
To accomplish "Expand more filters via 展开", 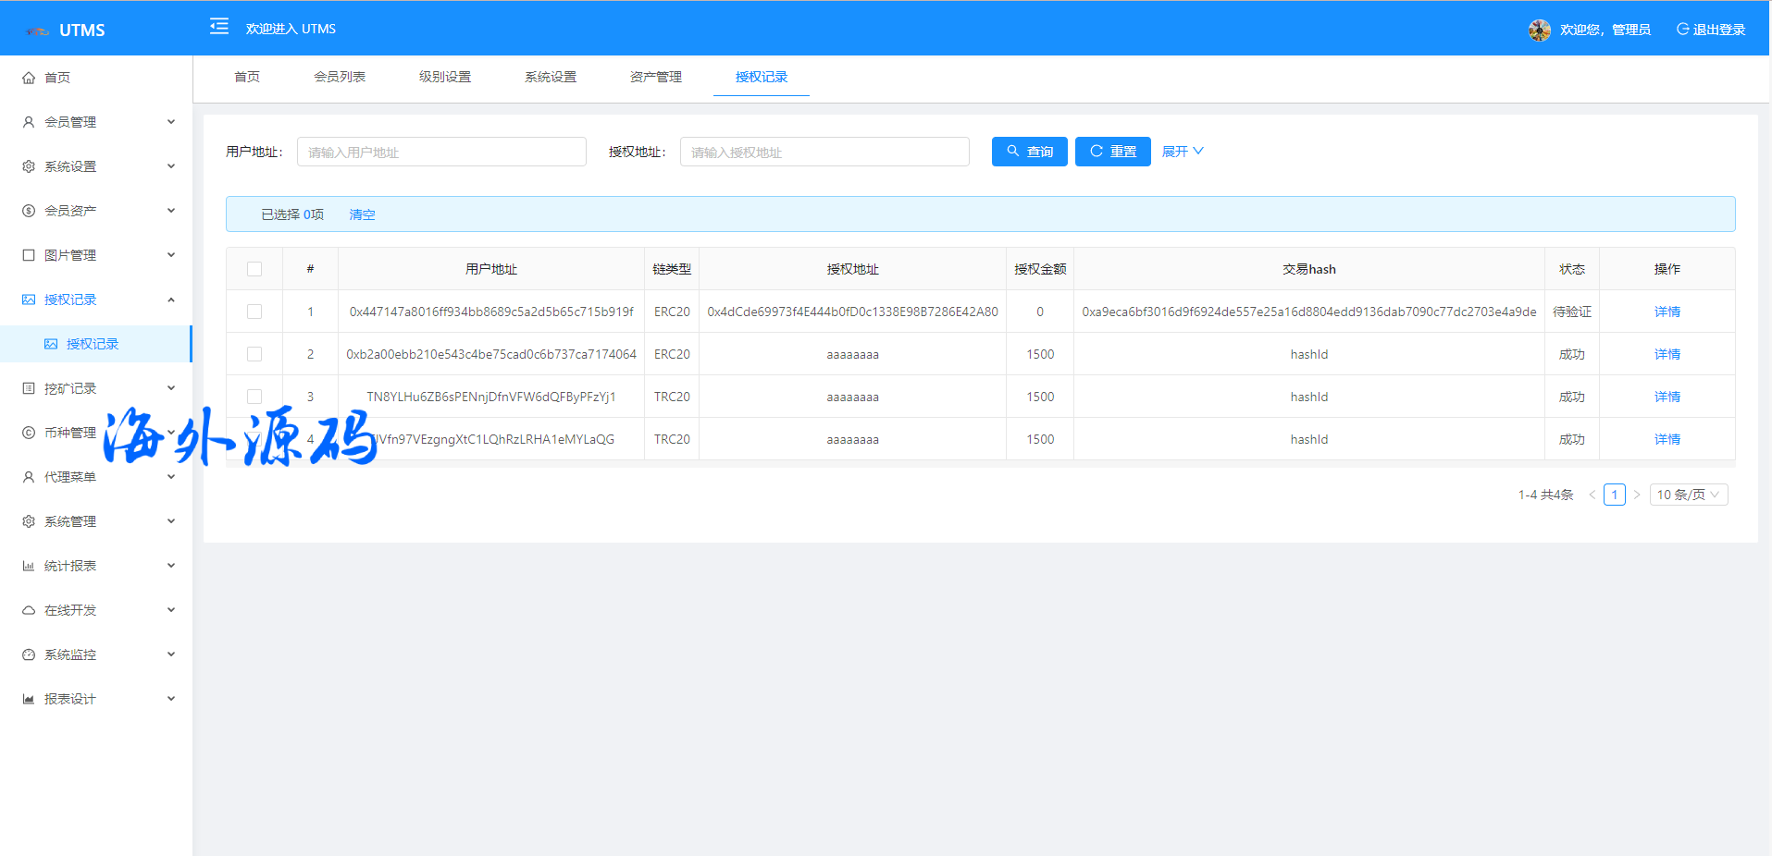I will point(1182,152).
